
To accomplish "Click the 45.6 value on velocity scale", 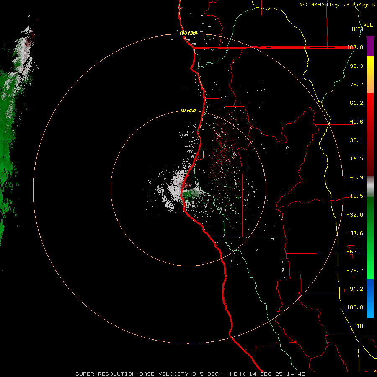I will click(356, 121).
